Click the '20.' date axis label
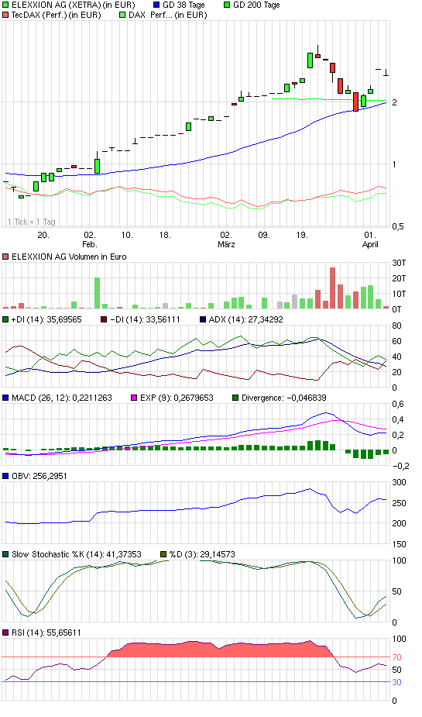The image size is (422, 717). pyautogui.click(x=43, y=235)
